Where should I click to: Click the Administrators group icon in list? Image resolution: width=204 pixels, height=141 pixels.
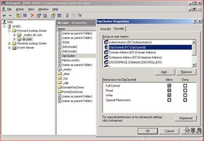(106, 42)
